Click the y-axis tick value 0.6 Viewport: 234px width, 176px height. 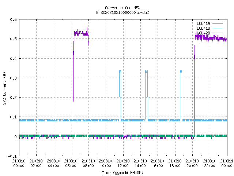coord(13,19)
